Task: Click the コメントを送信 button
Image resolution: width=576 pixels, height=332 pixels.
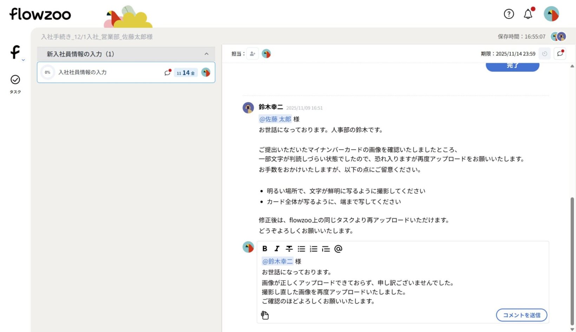Action: coord(521,315)
